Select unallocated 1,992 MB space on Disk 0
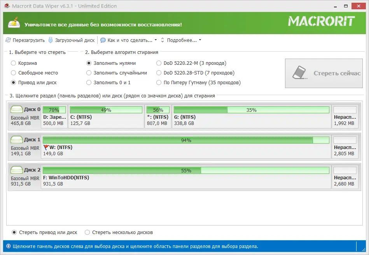The width and height of the screenshot is (369, 255). coord(345,117)
